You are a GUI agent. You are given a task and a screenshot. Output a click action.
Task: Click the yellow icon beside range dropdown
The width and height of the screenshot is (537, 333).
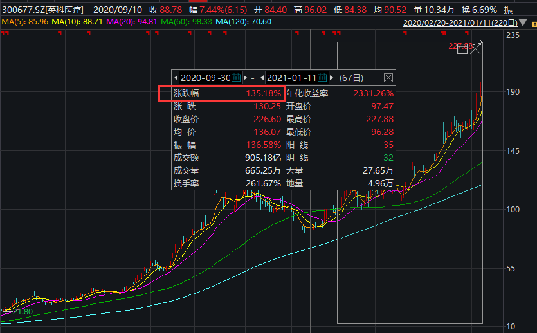pyautogui.click(x=534, y=24)
